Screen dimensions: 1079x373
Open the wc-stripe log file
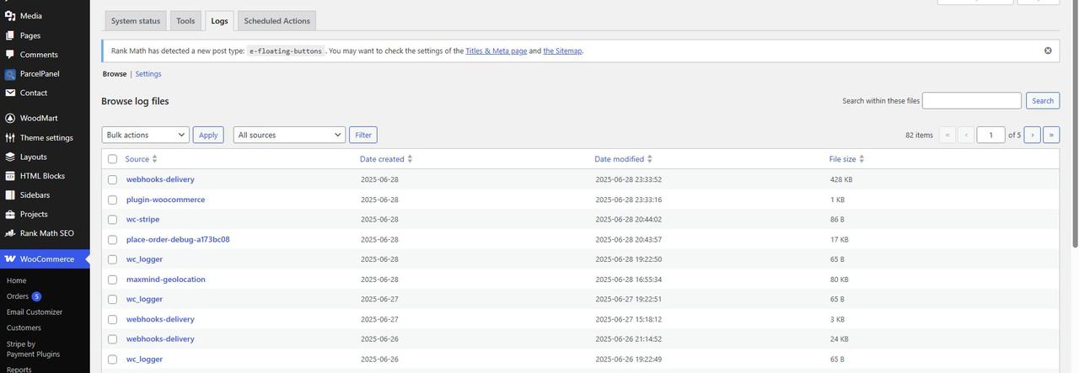point(142,220)
